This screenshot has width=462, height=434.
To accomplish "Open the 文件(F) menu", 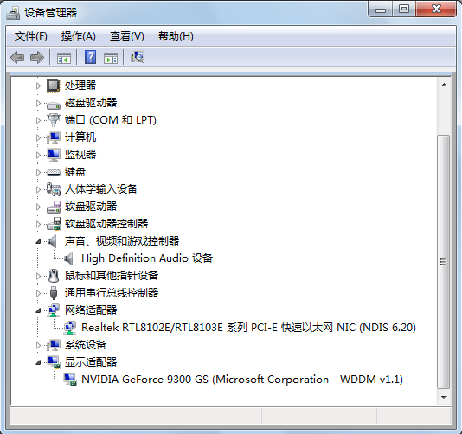I will (x=31, y=36).
